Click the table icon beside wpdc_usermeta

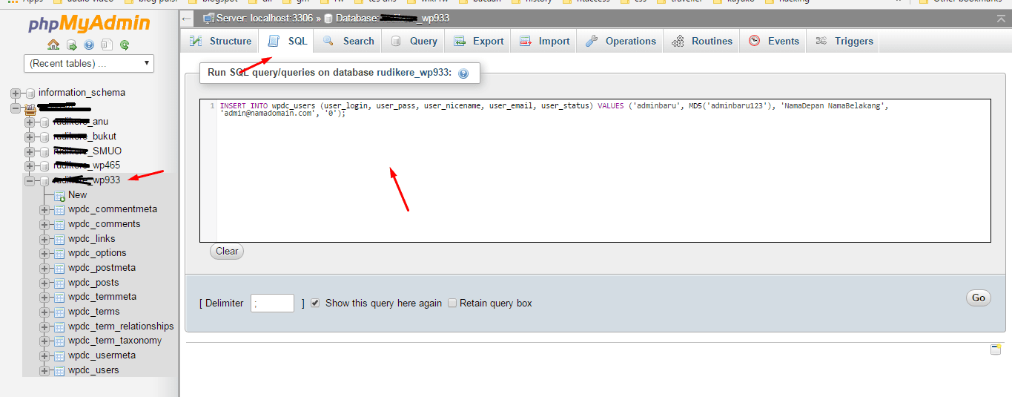60,355
